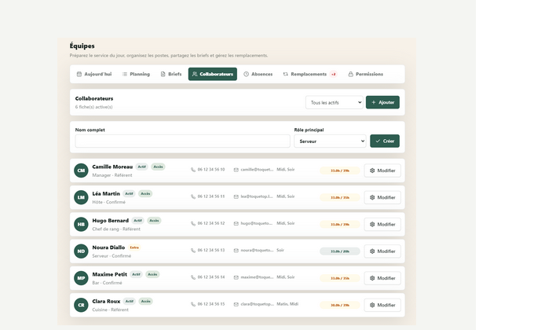
Task: Click phone number '06 12 34 56 14'
Action: (x=211, y=277)
